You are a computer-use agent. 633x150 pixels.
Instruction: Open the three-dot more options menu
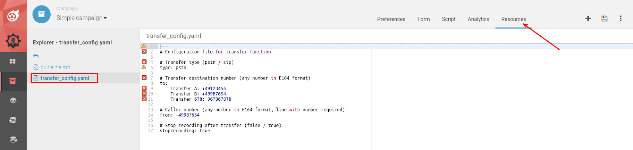click(x=620, y=19)
